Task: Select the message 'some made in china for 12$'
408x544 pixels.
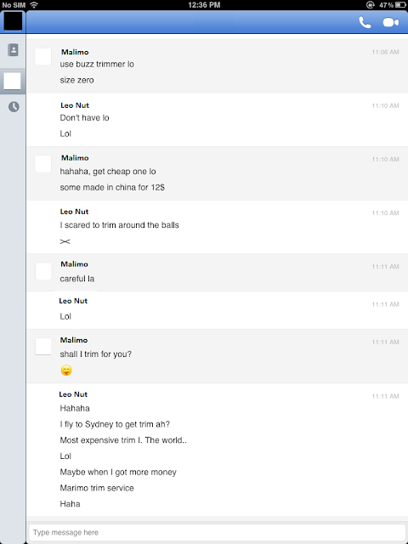Action: [112, 187]
